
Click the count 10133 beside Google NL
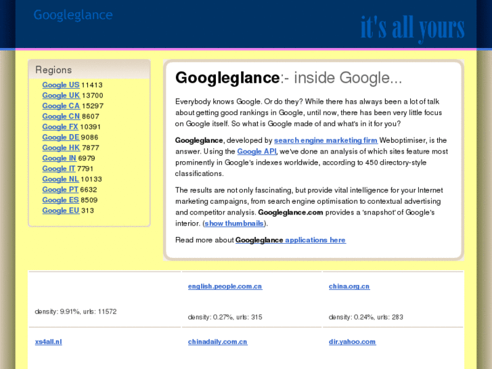(91, 179)
